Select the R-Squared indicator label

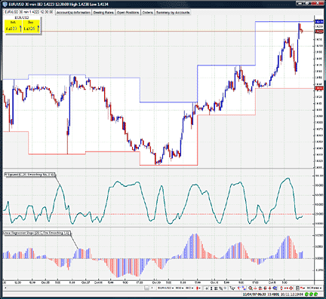[29, 175]
